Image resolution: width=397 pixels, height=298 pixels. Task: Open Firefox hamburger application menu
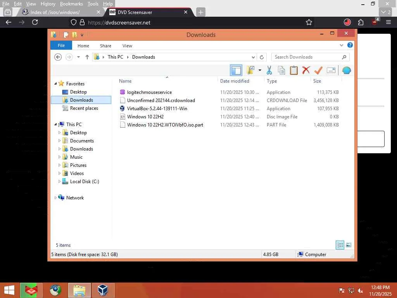(388, 22)
